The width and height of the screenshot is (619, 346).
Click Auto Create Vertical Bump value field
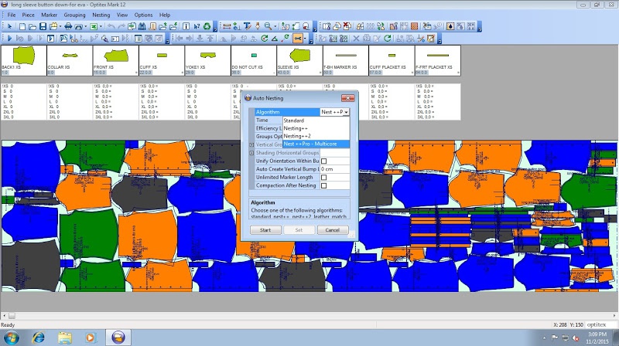pos(334,169)
